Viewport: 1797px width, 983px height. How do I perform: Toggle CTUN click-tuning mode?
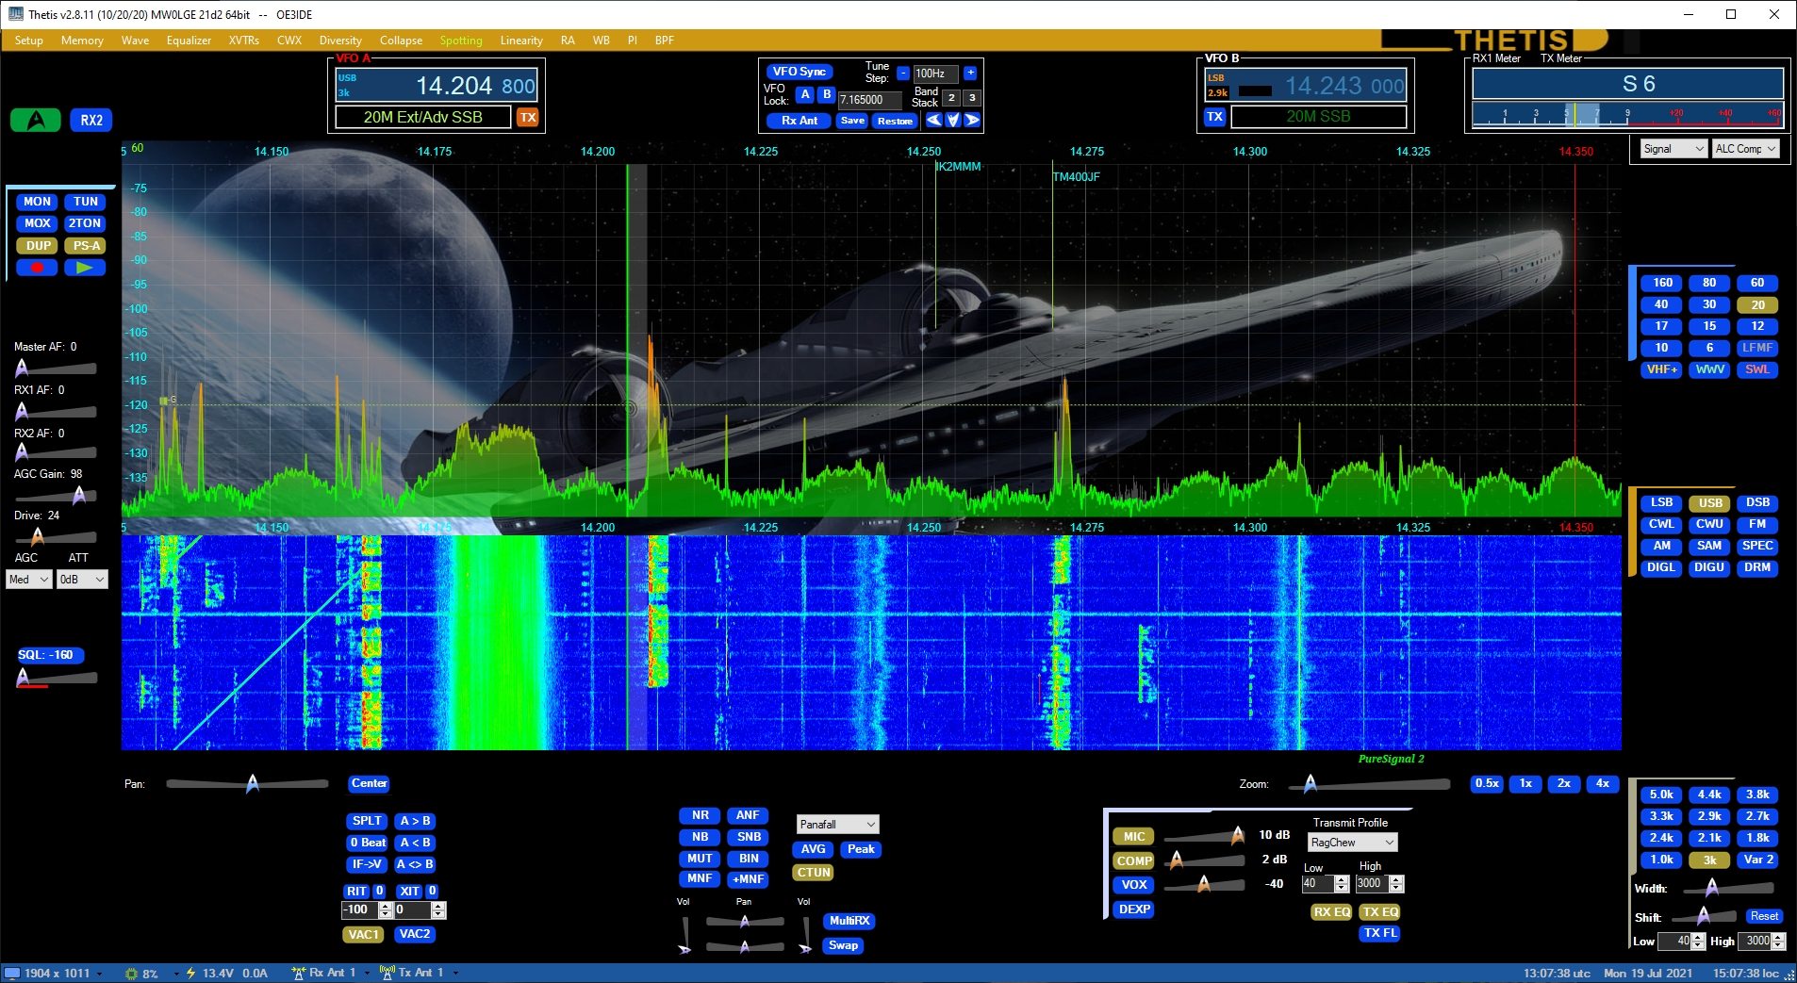(x=812, y=872)
